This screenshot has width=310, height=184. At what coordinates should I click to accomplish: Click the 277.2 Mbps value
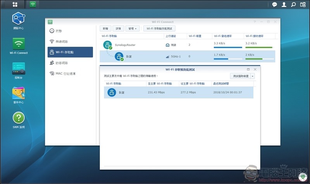point(188,92)
